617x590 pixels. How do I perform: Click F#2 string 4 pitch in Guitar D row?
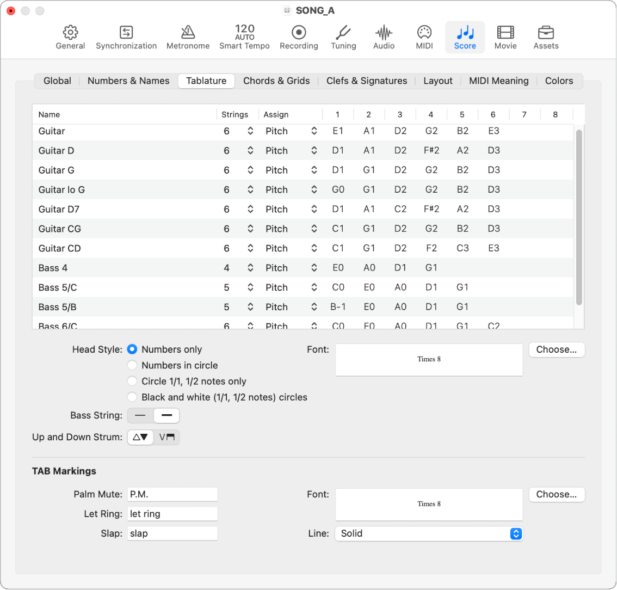click(x=431, y=150)
